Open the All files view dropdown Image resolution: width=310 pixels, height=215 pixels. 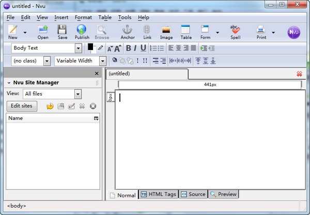tap(78, 94)
